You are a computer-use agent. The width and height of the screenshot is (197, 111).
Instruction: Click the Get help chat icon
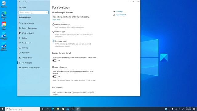114,11
